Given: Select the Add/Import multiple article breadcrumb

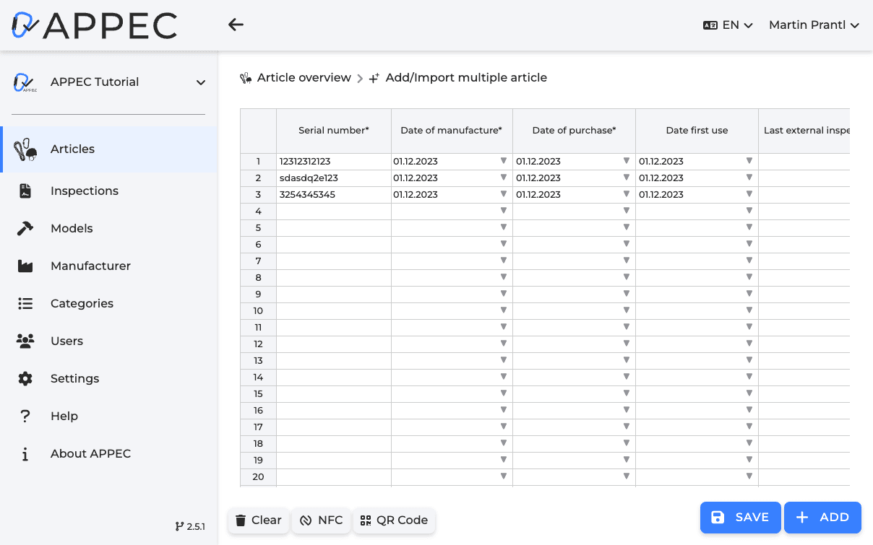Looking at the screenshot, I should click(x=465, y=77).
